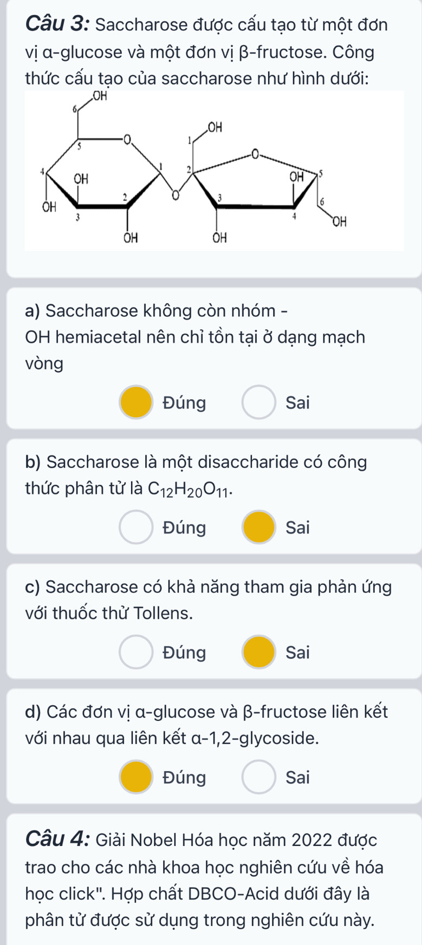Select the Sai radio circle for statement a
Image resolution: width=422 pixels, height=945 pixels.
(259, 402)
